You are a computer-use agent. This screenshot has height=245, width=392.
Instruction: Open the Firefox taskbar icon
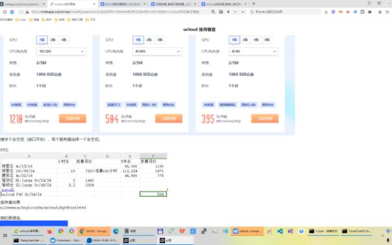click(x=49, y=231)
